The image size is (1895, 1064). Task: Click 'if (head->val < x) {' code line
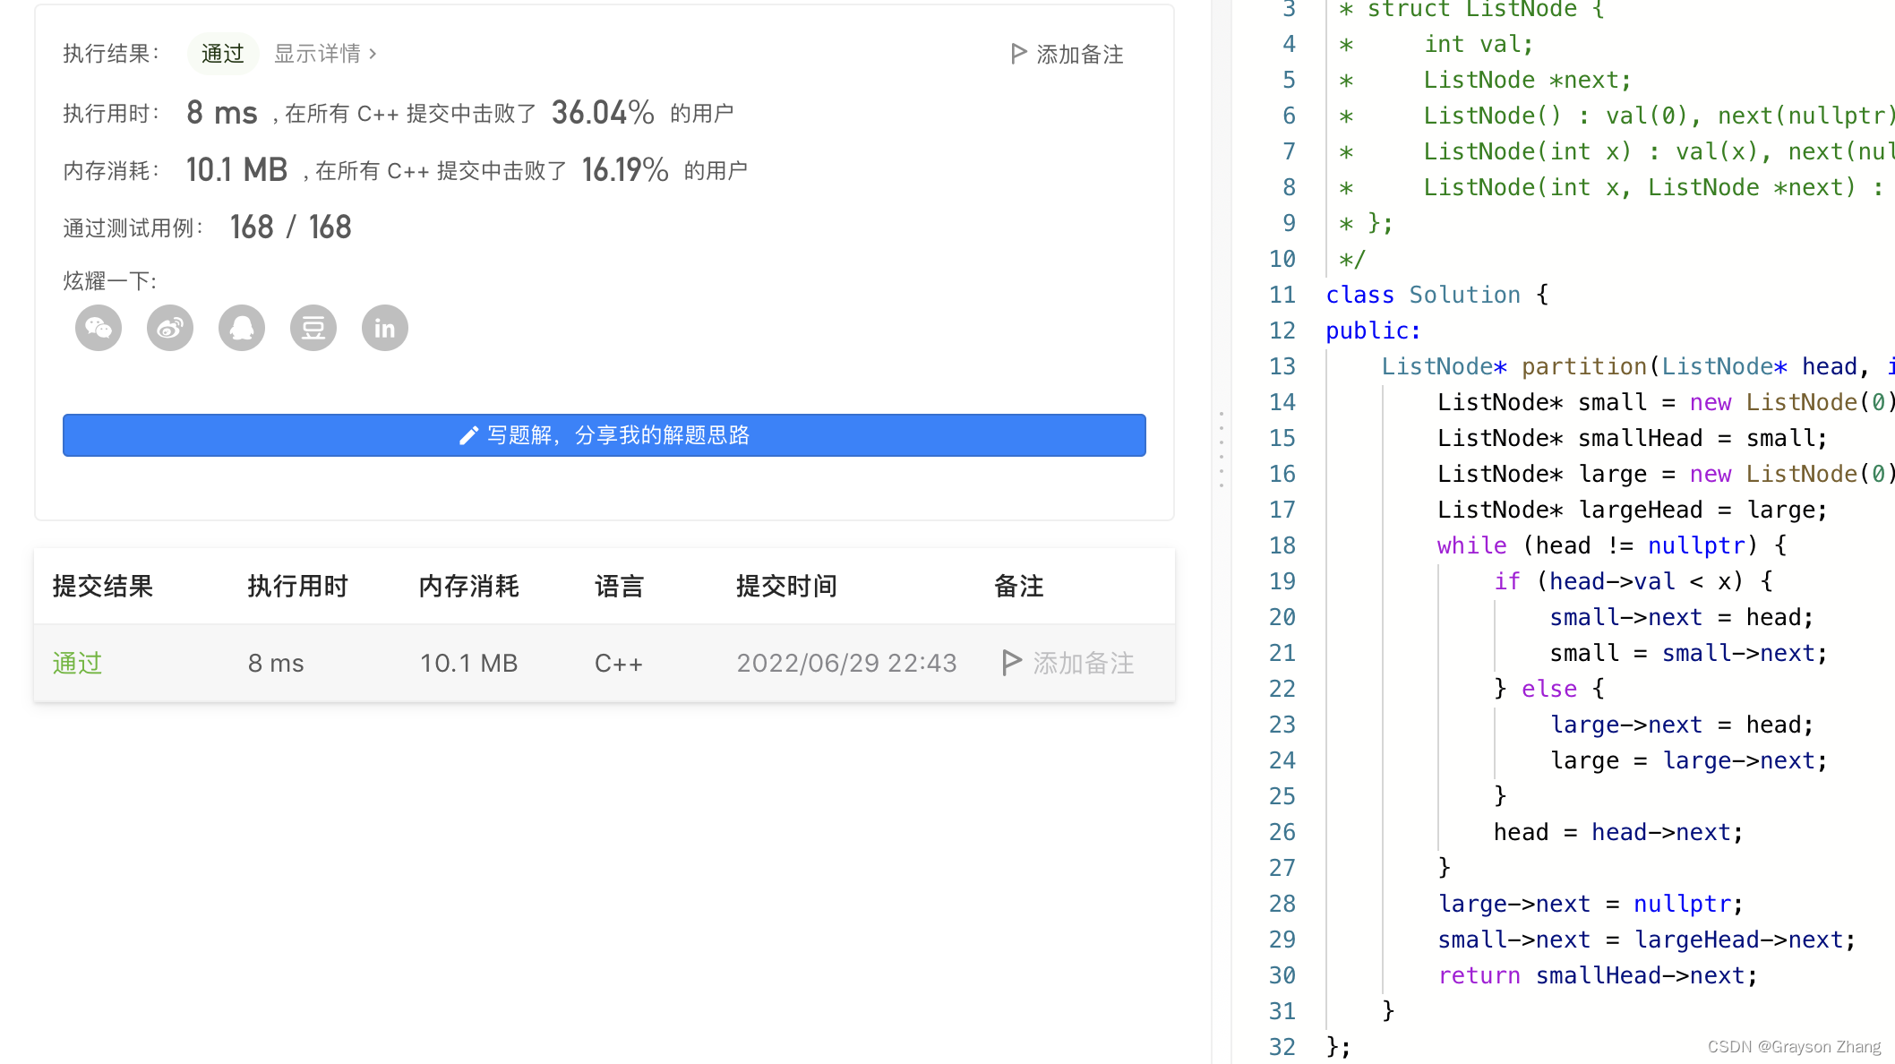[x=1634, y=581]
